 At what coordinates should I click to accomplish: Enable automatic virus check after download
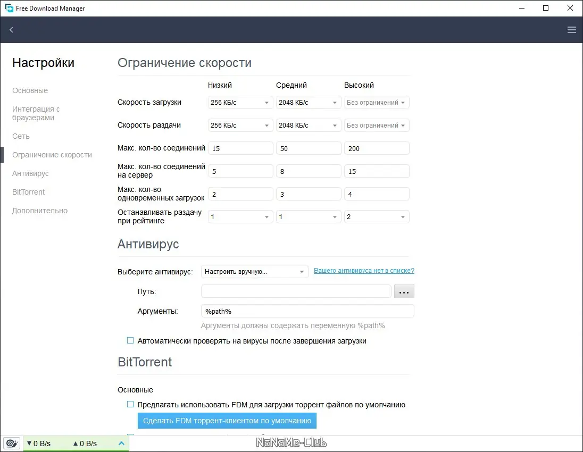pos(130,340)
